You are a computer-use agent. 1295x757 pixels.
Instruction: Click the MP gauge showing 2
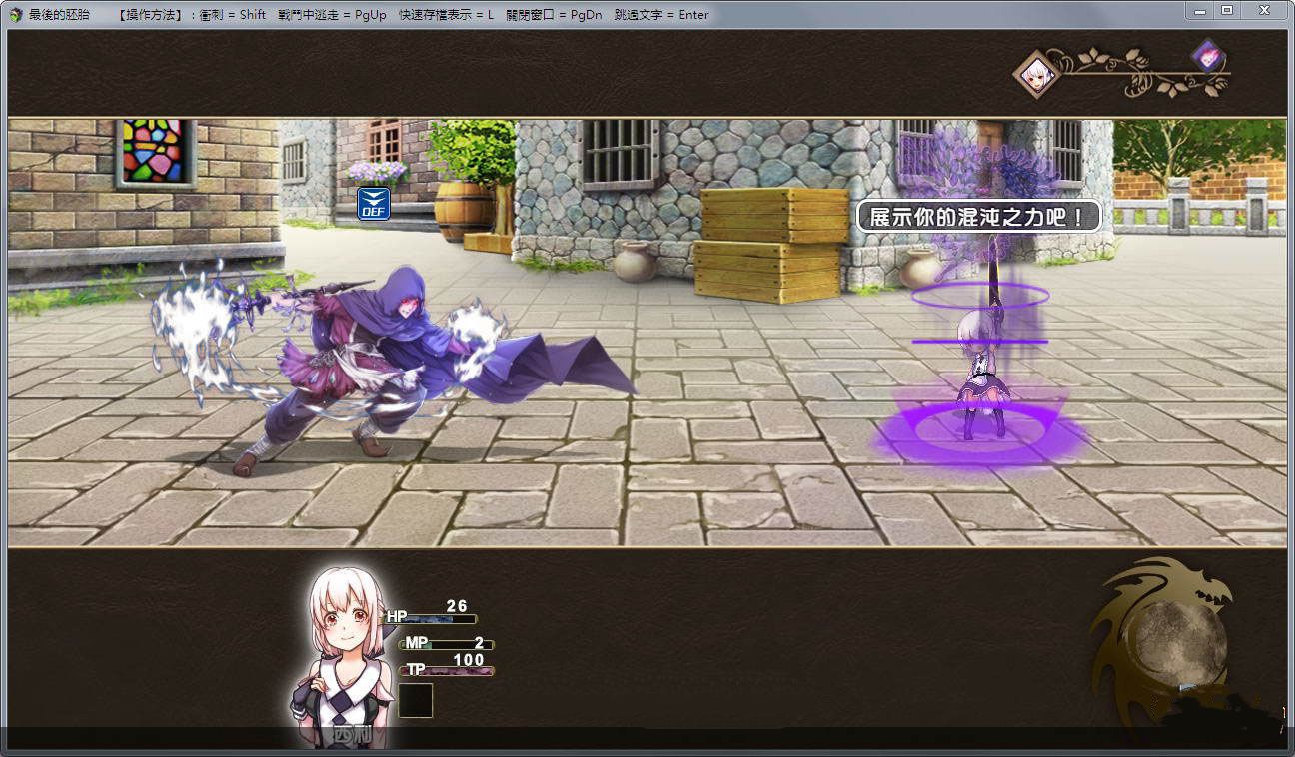point(447,644)
